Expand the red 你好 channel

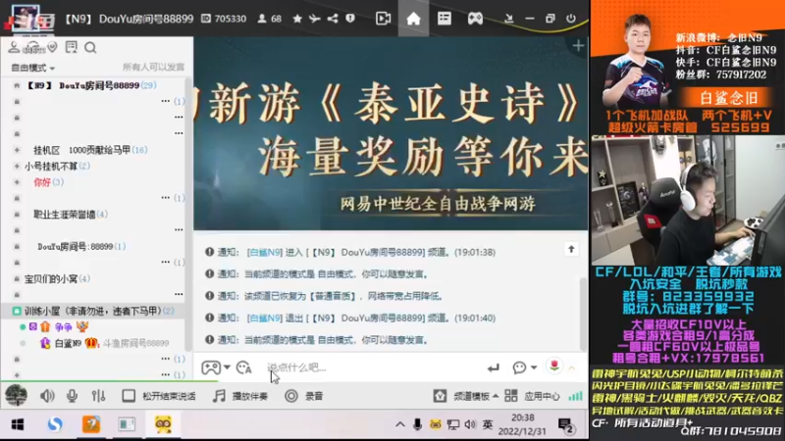click(x=17, y=182)
